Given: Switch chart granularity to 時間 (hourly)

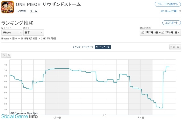Looking at the screenshot, I should click(x=173, y=47).
